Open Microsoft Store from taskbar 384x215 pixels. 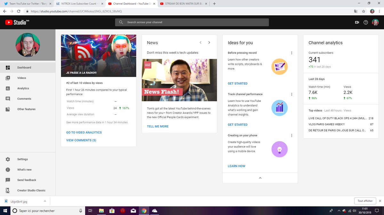click(x=112, y=211)
